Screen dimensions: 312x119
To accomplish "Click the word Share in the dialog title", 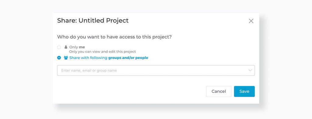I will pos(66,20).
